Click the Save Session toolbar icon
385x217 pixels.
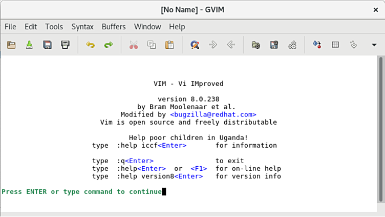[x=274, y=45]
